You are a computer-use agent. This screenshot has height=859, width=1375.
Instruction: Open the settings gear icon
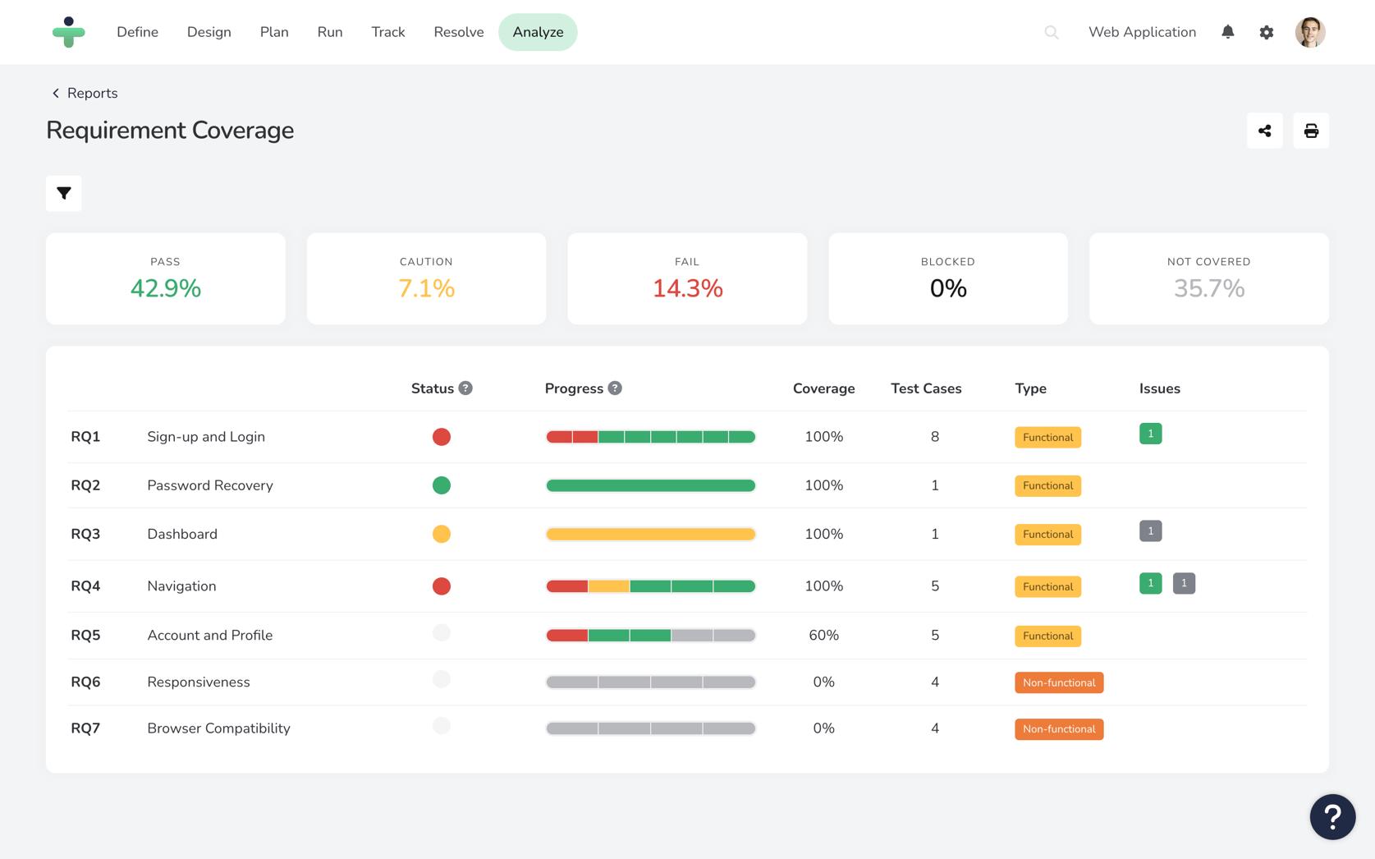1267,32
